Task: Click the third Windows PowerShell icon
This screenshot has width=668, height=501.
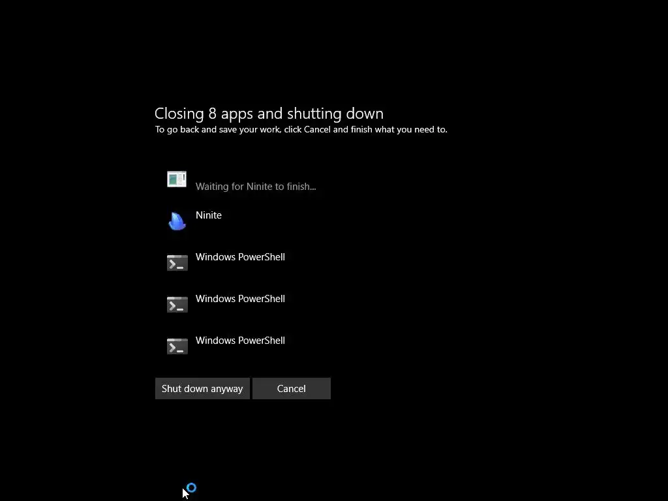Action: (x=177, y=346)
